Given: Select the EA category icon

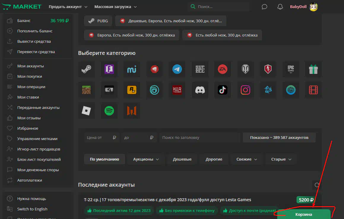Looking at the screenshot, I should [223, 69].
